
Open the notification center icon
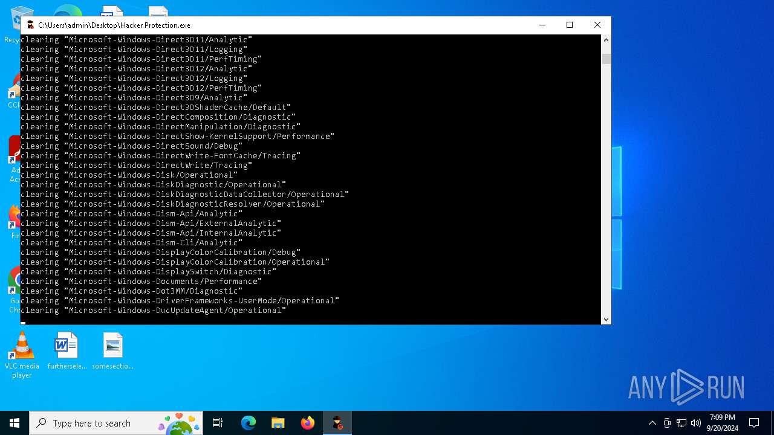754,423
